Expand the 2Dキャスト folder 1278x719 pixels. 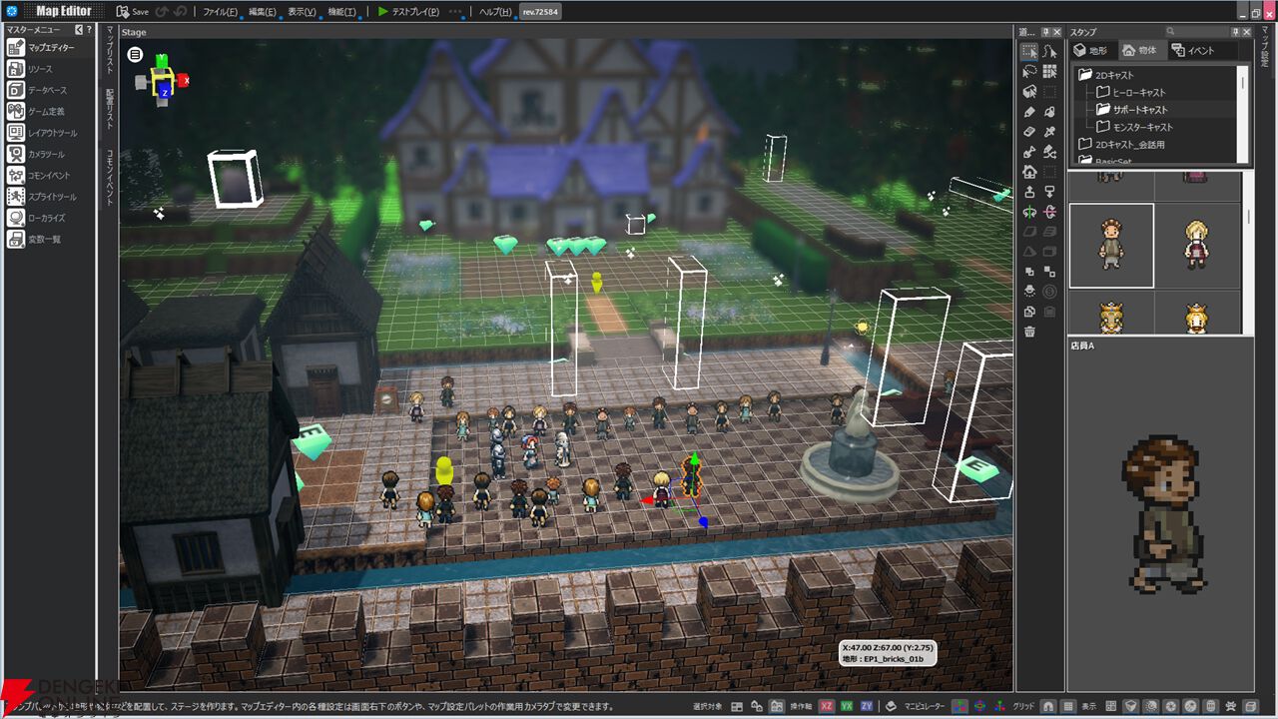pyautogui.click(x=1085, y=75)
